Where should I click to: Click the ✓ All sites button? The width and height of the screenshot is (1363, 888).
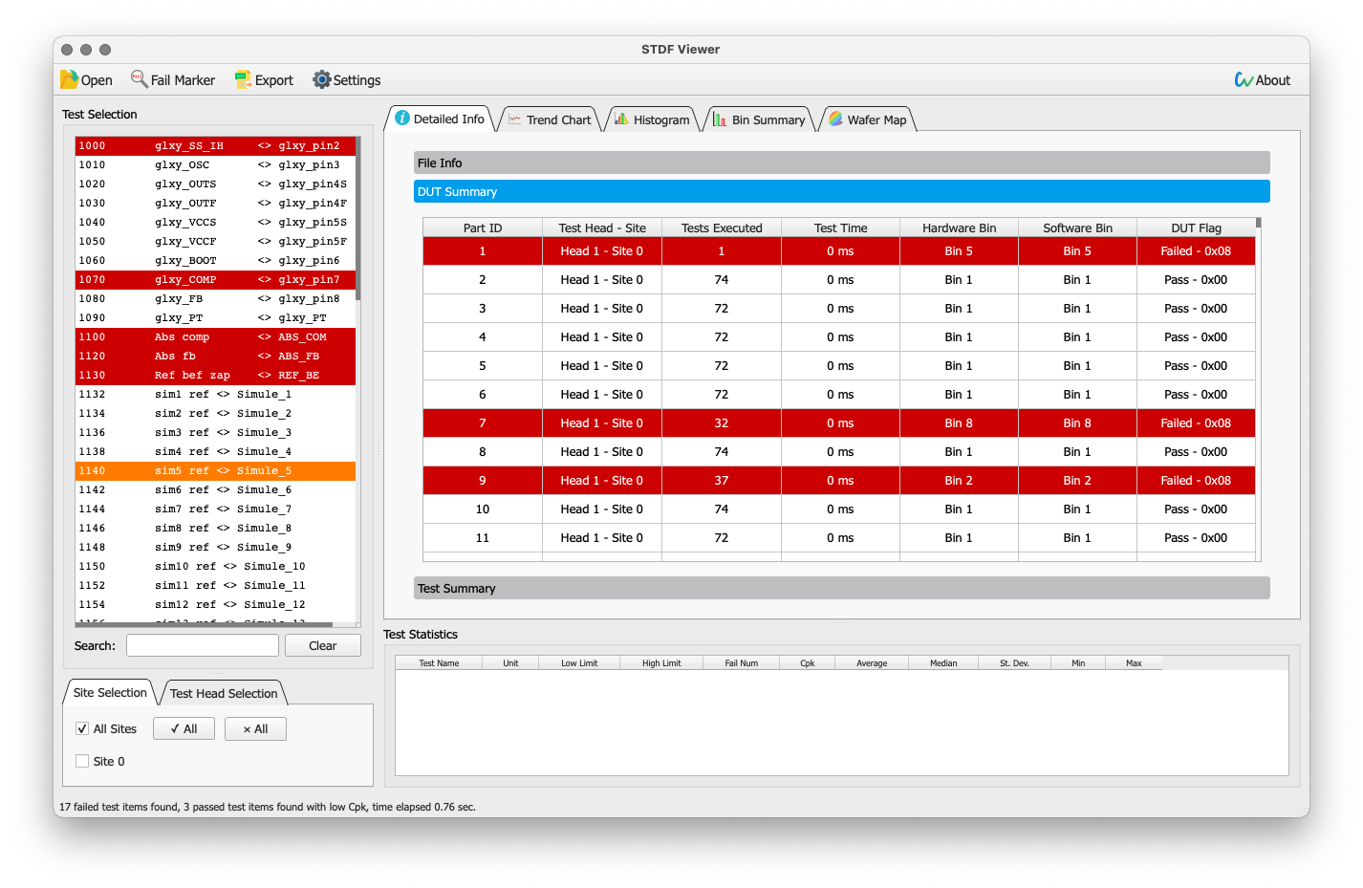pyautogui.click(x=183, y=728)
